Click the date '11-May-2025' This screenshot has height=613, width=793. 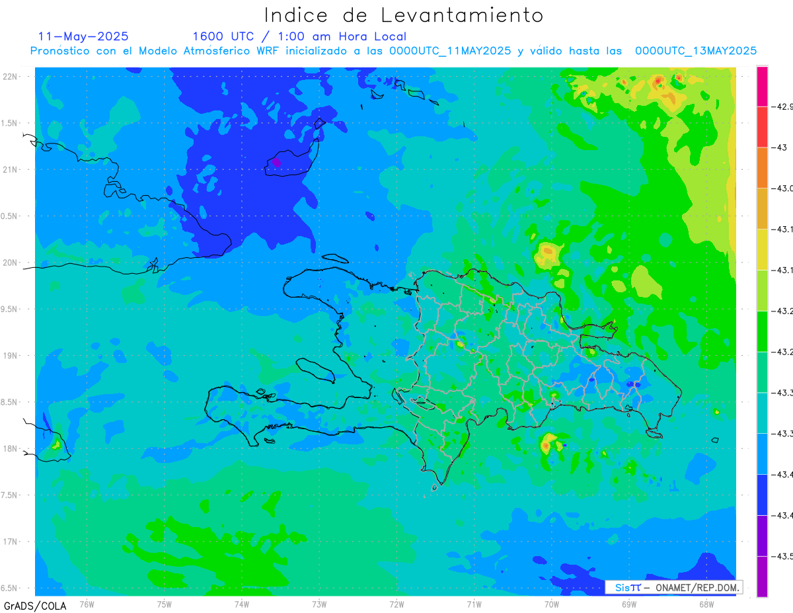83,36
